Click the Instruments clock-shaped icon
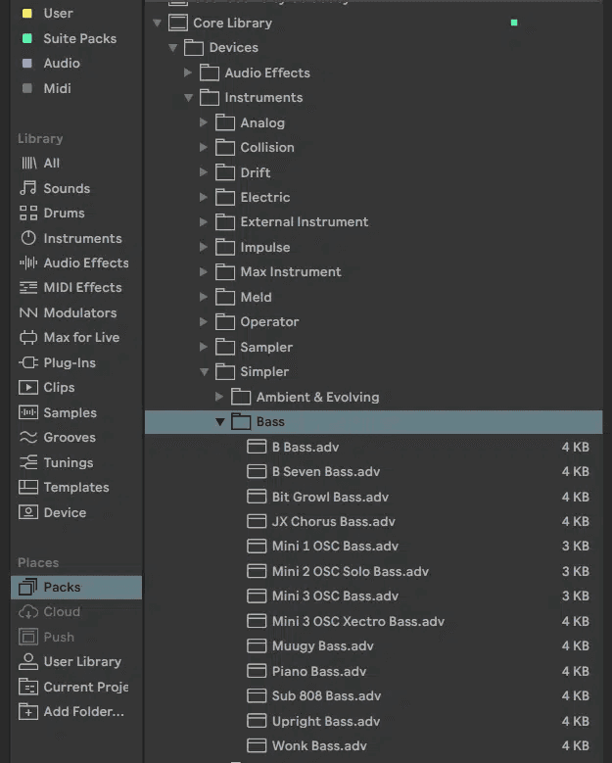 (x=28, y=238)
